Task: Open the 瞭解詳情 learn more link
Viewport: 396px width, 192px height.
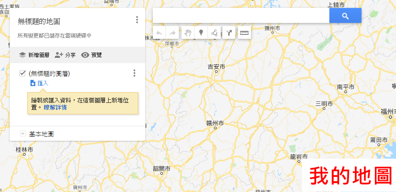Action: pos(55,107)
